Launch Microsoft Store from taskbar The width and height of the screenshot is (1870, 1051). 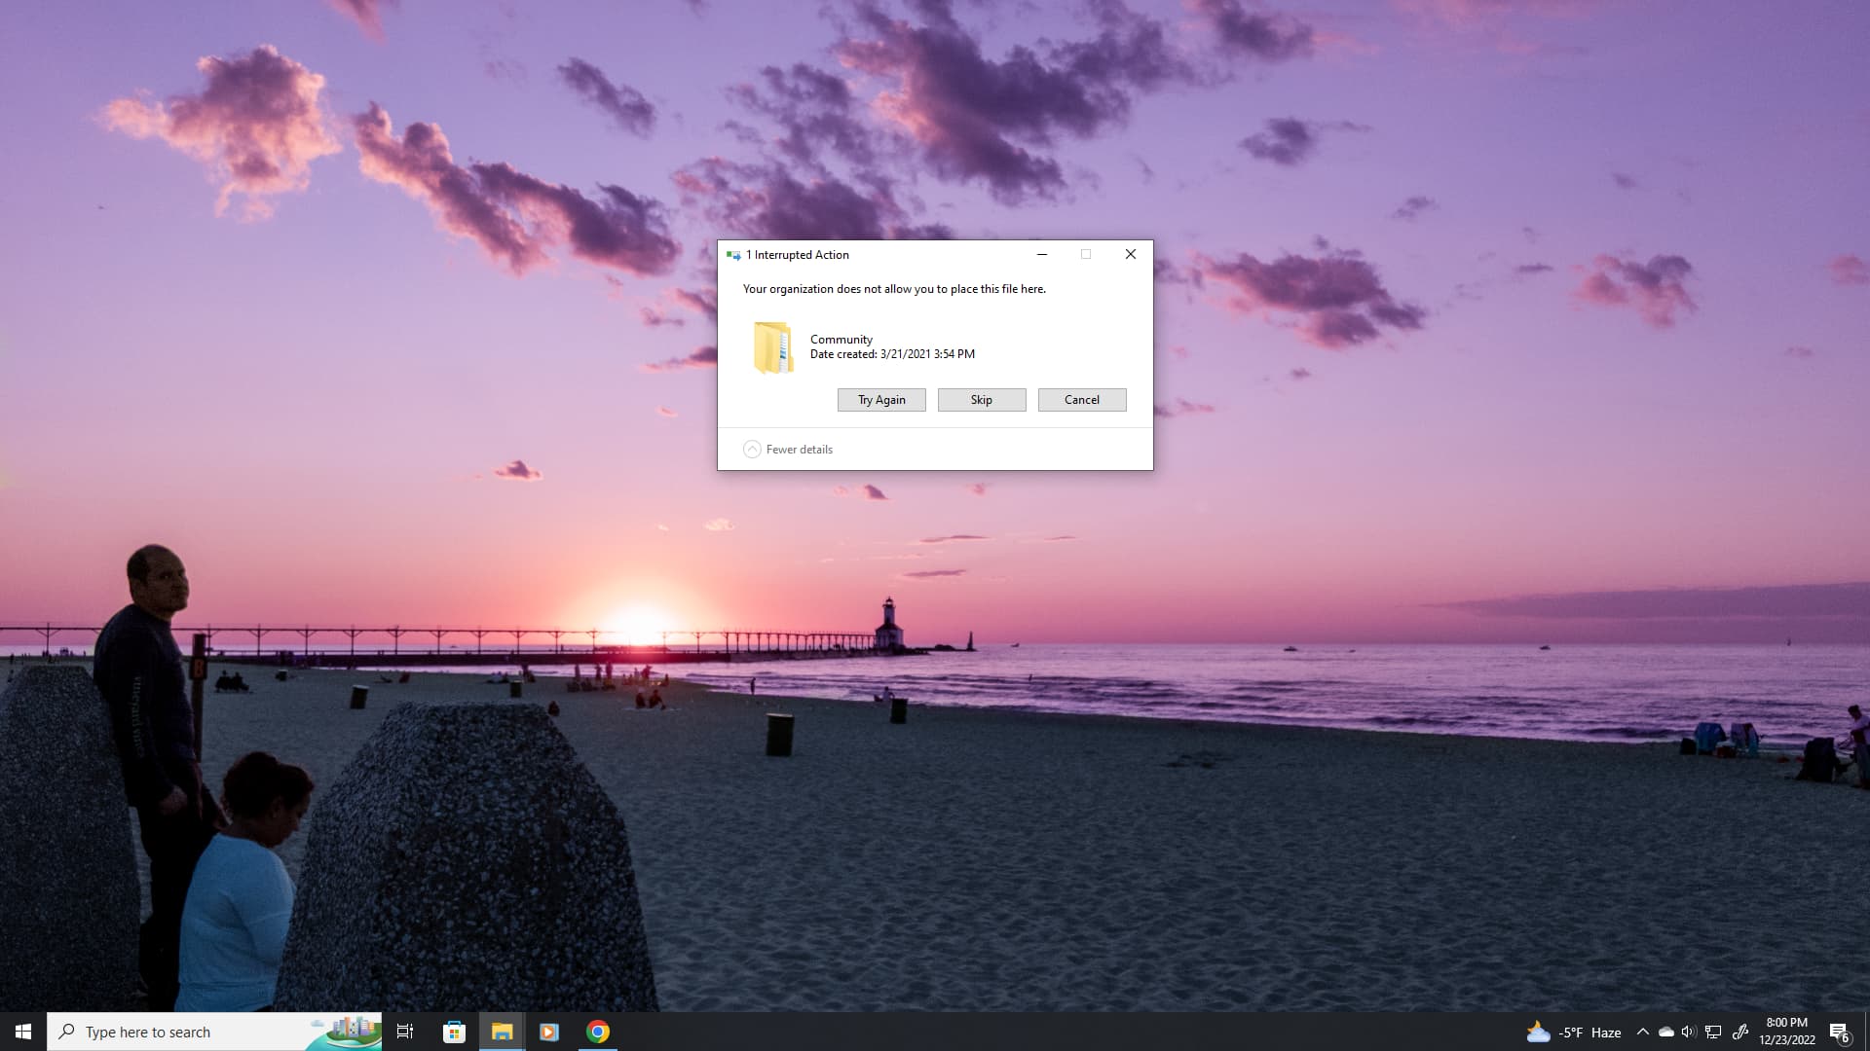(x=454, y=1032)
